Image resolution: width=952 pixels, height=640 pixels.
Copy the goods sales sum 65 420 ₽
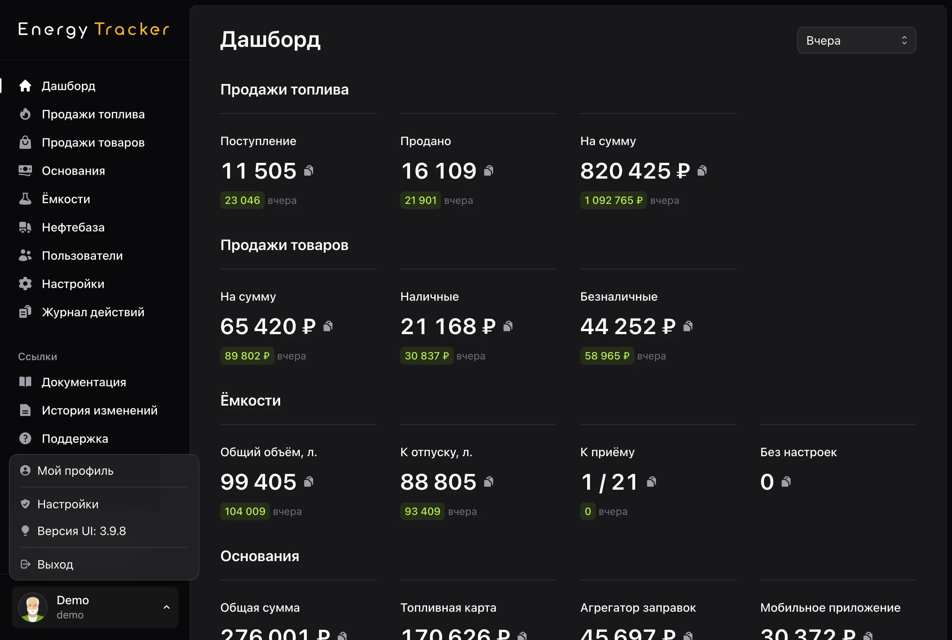tap(328, 326)
